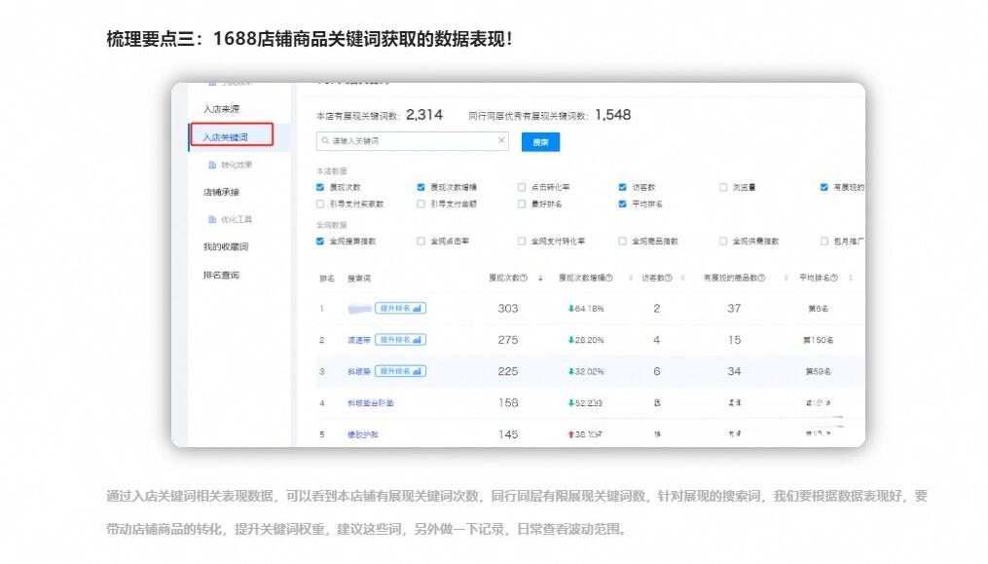This screenshot has height=564, width=988.
Task: Open search term 减速带 in row 2
Action: click(359, 340)
